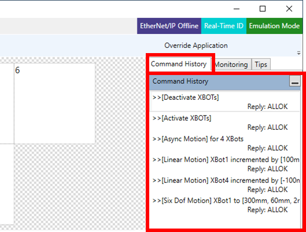This screenshot has height=232, width=306.
Task: Open the Monitoring tab
Action: pyautogui.click(x=232, y=65)
